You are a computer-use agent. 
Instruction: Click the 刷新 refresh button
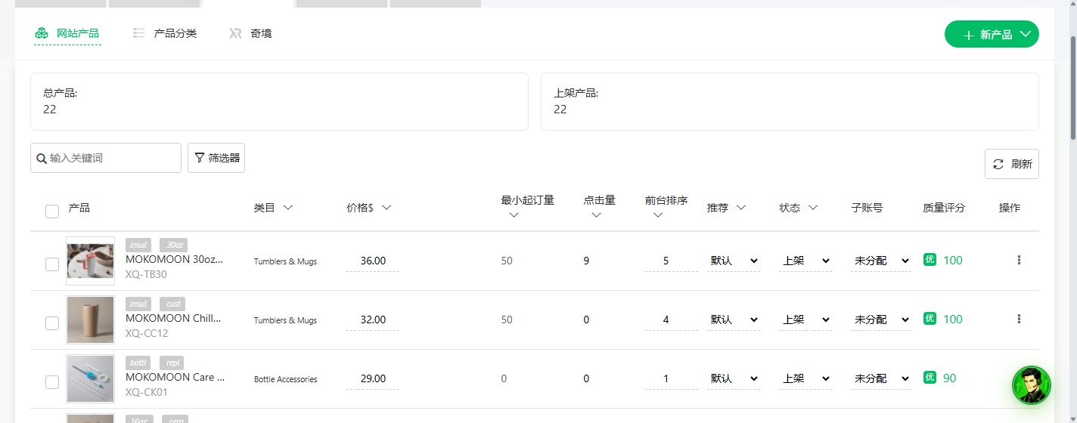[1012, 164]
